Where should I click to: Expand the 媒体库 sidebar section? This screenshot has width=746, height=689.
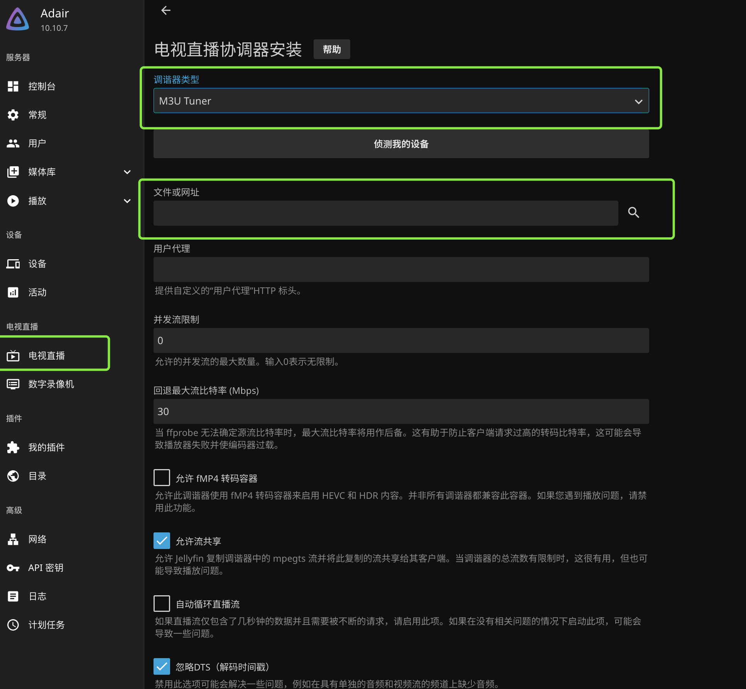(x=127, y=172)
